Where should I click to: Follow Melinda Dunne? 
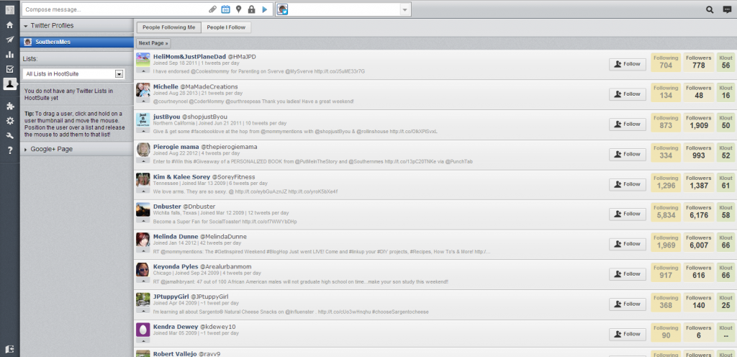coord(628,244)
